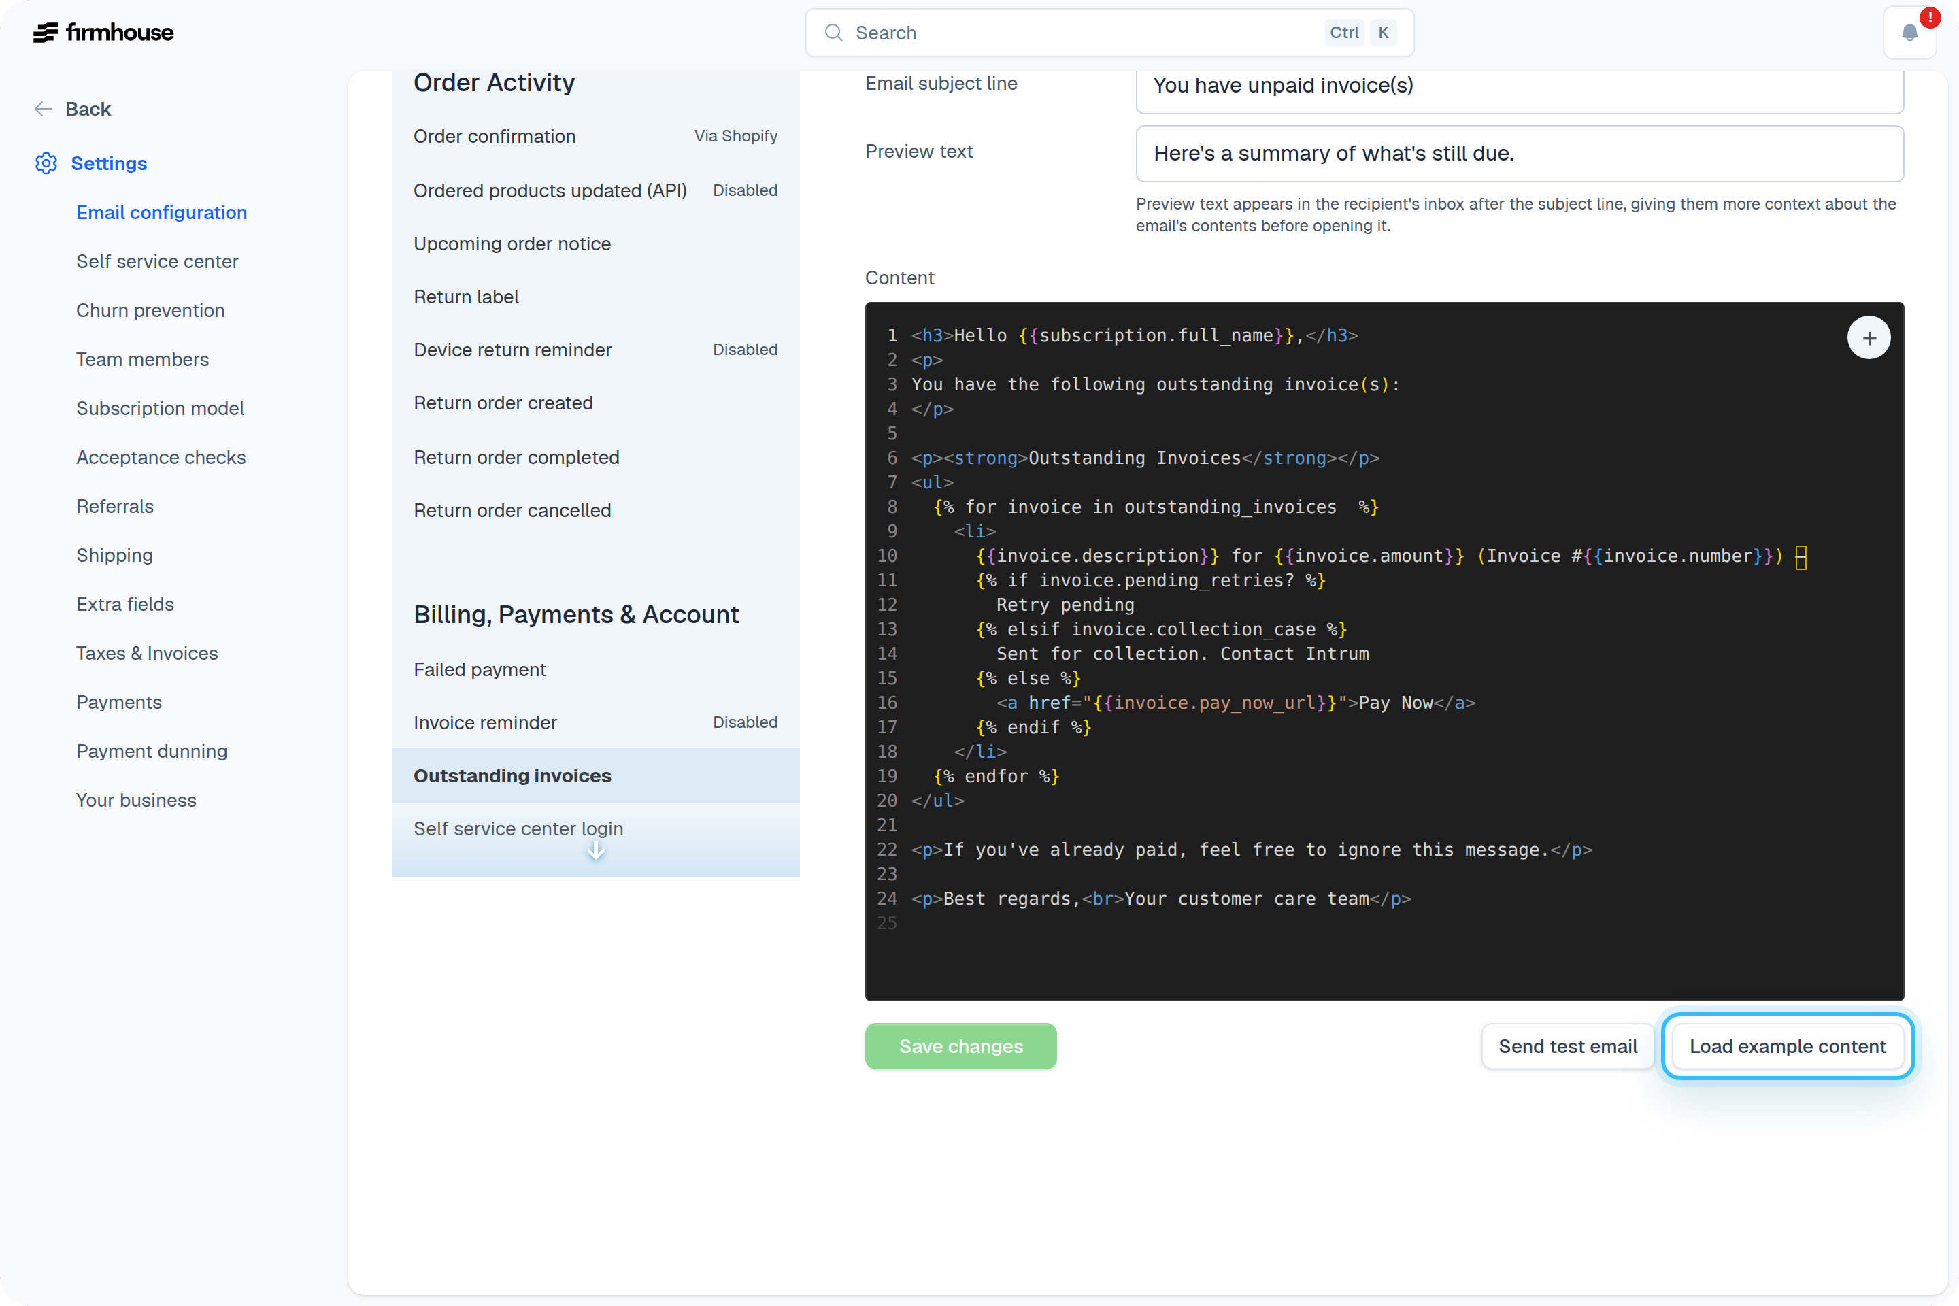Click the Settings gear icon
This screenshot has width=1959, height=1306.
coord(47,163)
